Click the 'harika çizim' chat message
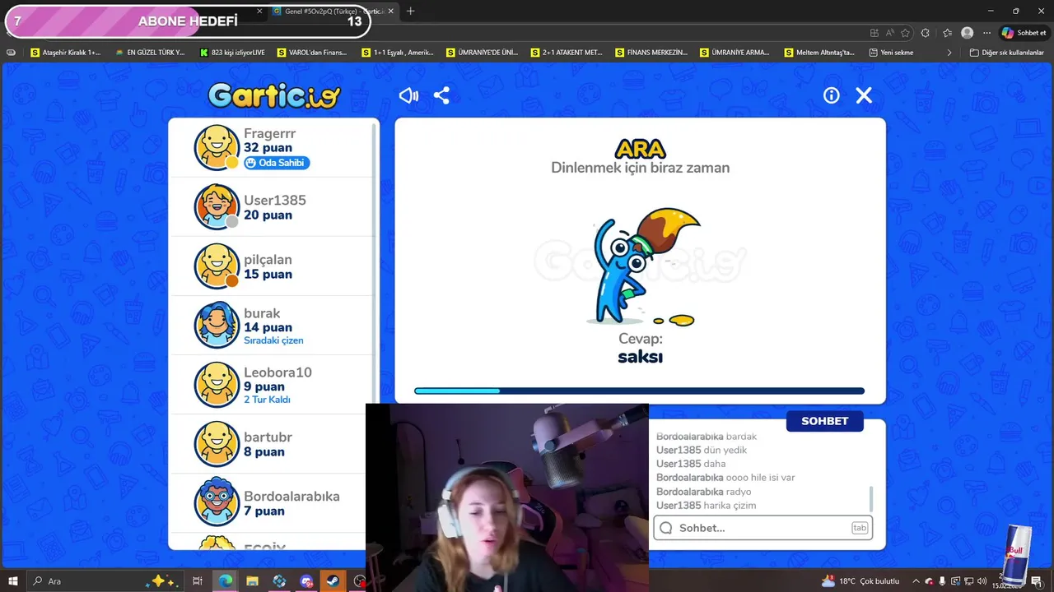Image resolution: width=1054 pixels, height=592 pixels. click(730, 506)
